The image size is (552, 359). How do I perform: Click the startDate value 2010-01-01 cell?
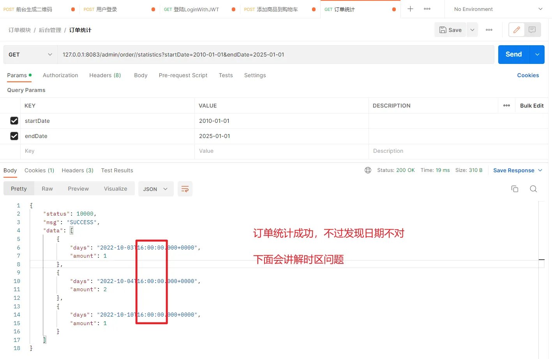tap(281, 121)
